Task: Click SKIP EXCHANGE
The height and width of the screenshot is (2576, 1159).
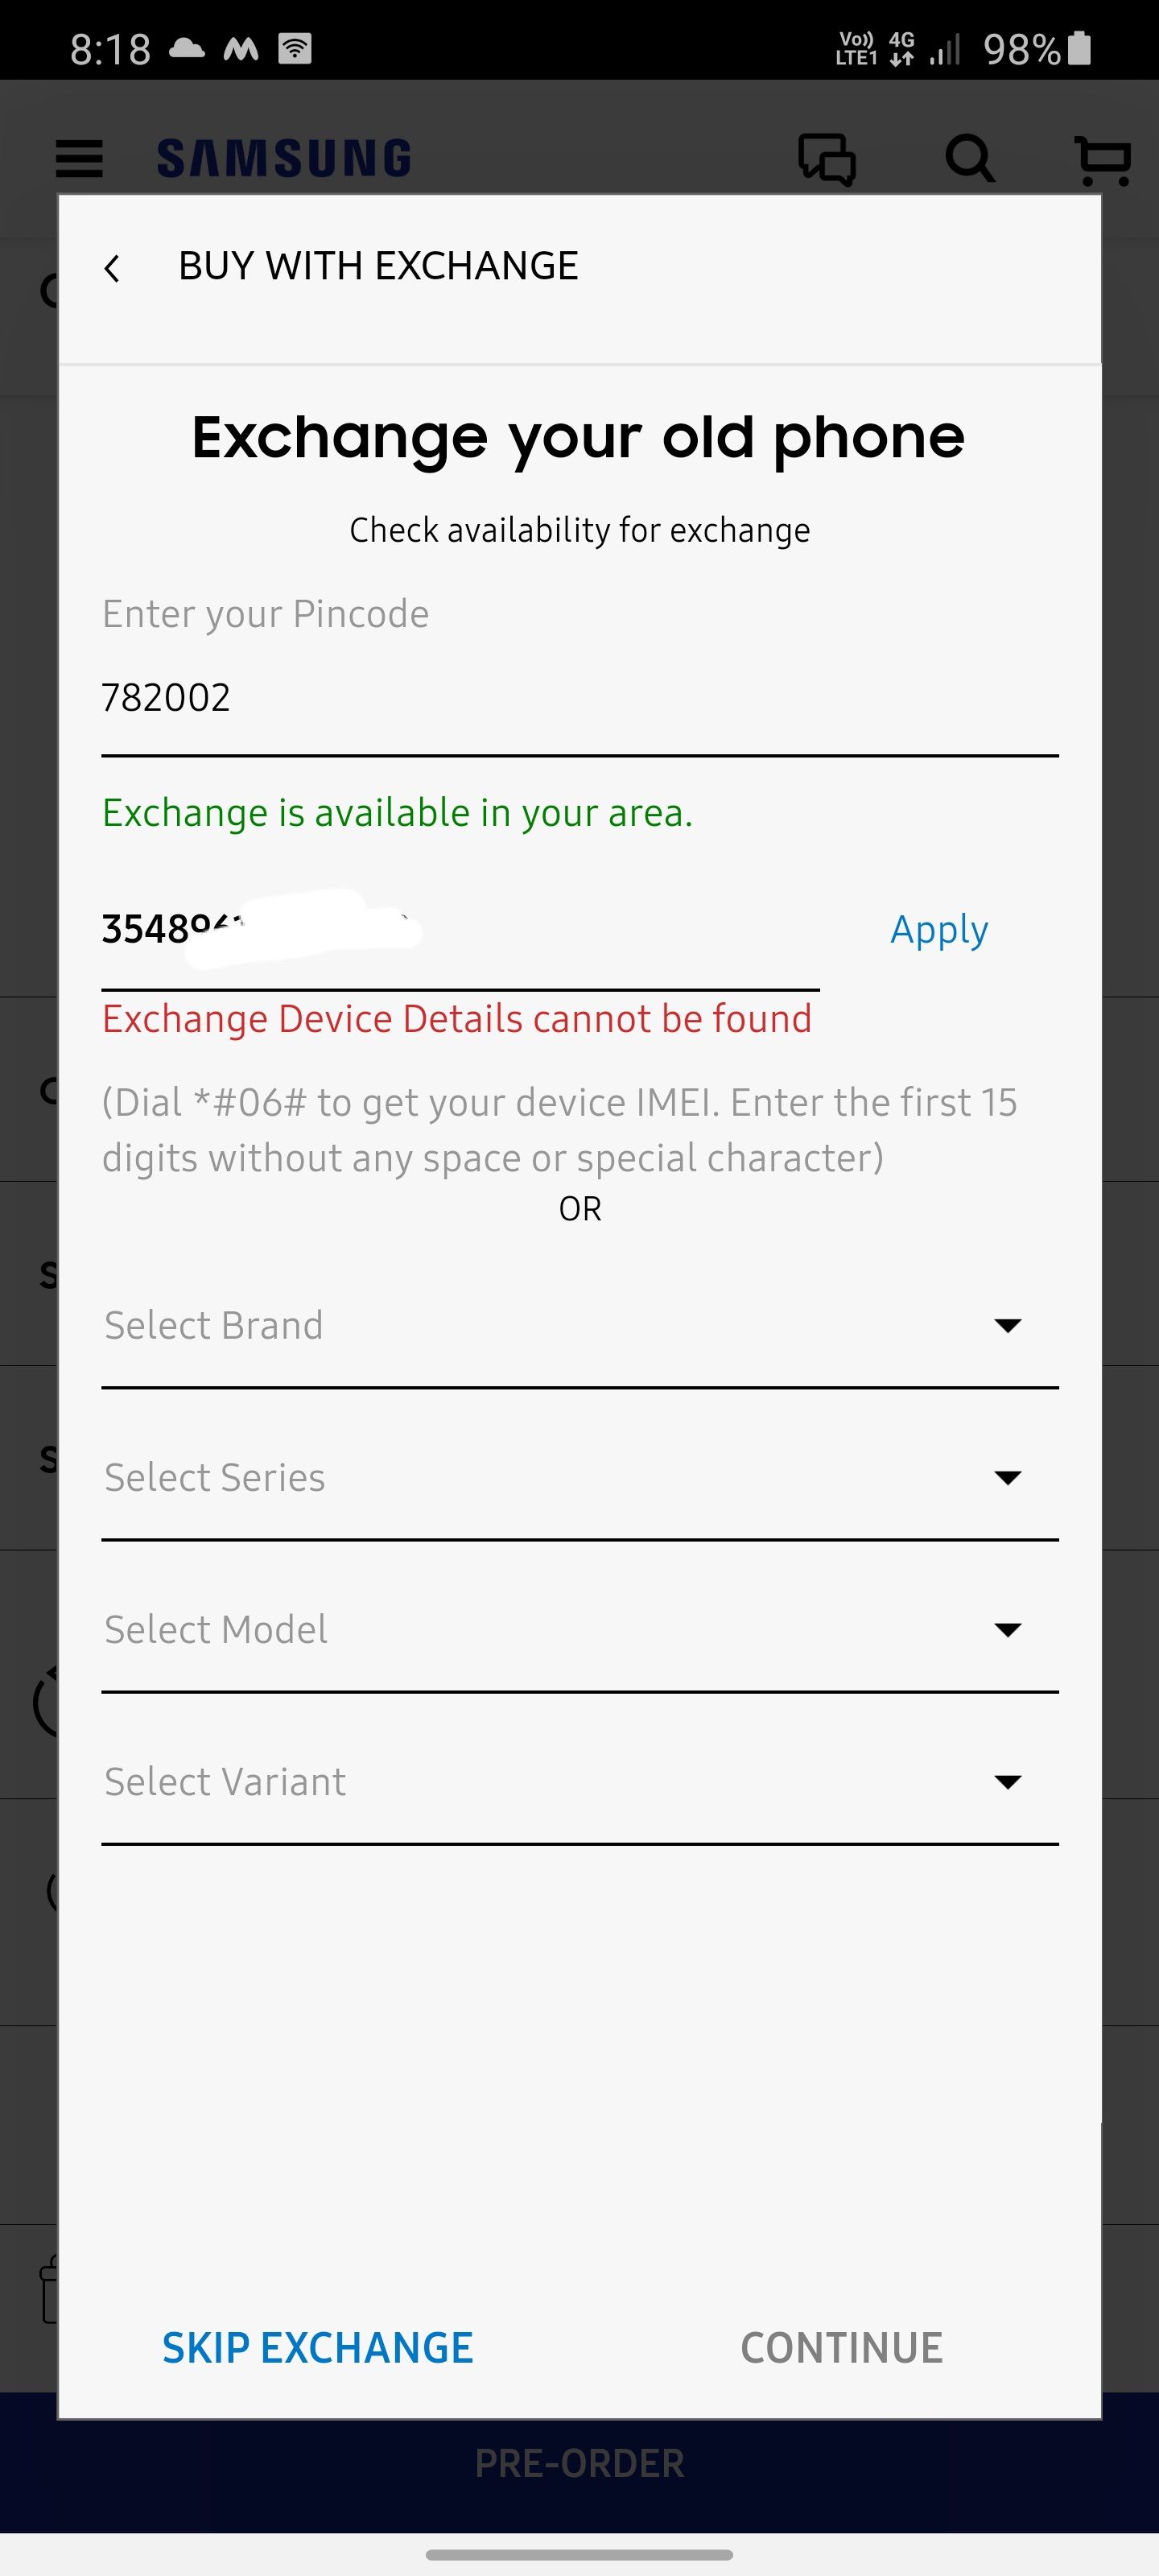Action: [x=317, y=2347]
